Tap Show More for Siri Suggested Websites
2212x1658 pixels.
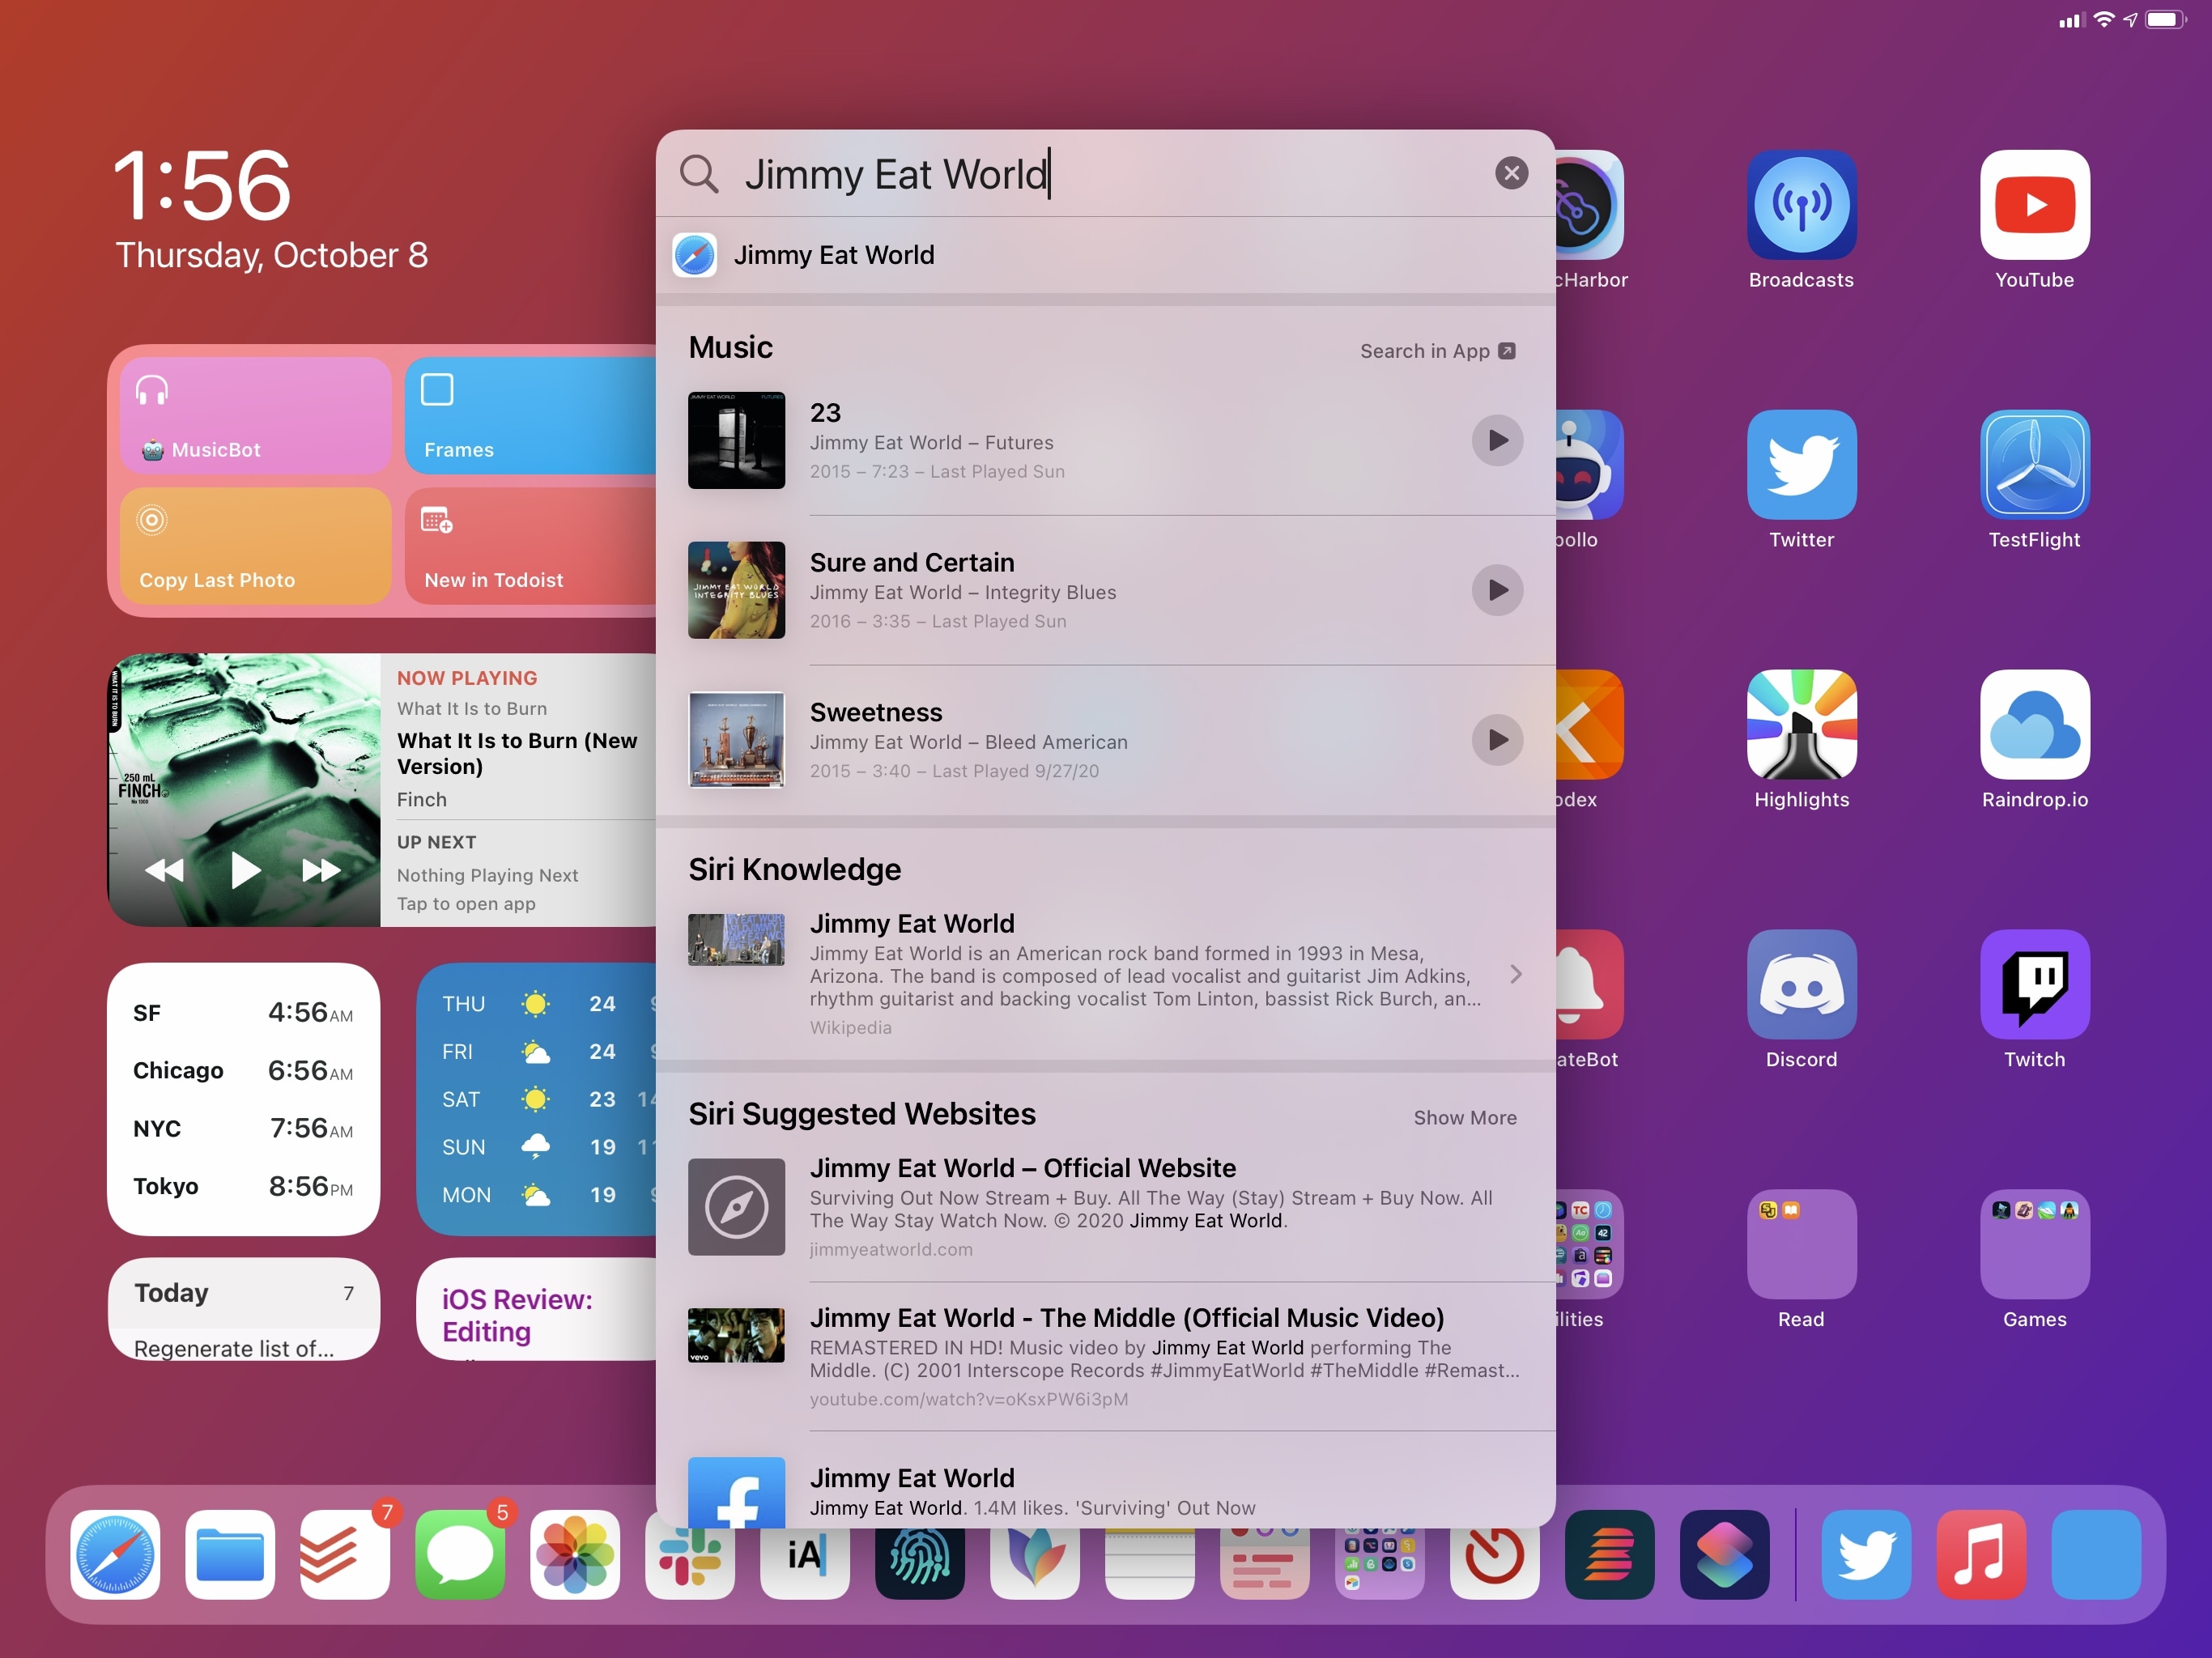point(1464,1118)
